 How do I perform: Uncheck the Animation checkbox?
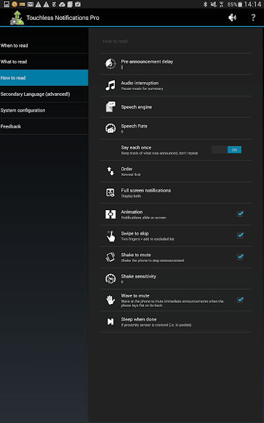[x=240, y=214]
